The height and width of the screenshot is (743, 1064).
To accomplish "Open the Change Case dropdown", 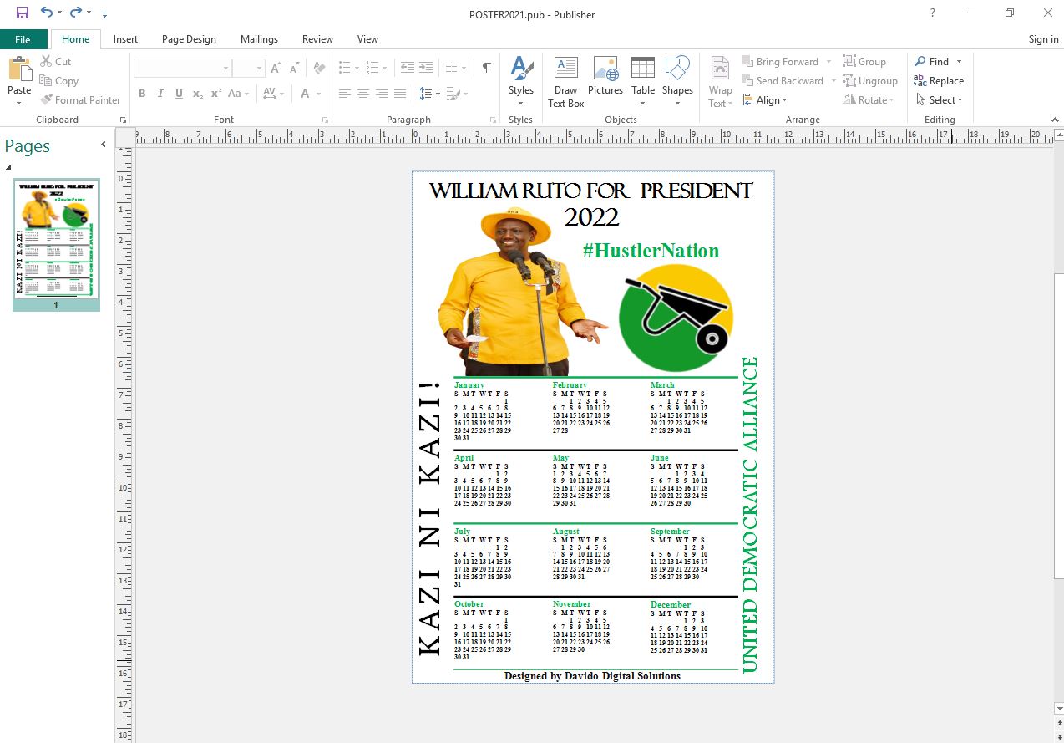I will 238,94.
